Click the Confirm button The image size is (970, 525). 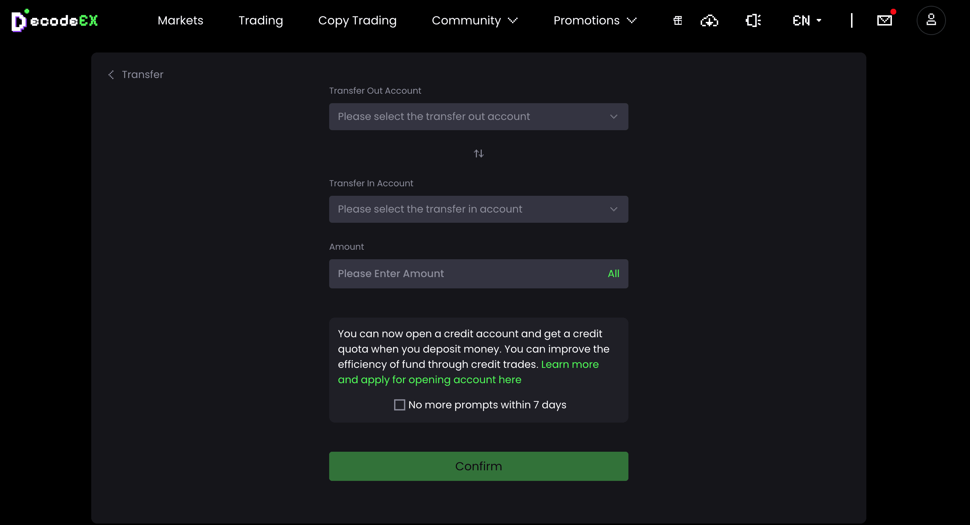click(x=478, y=466)
